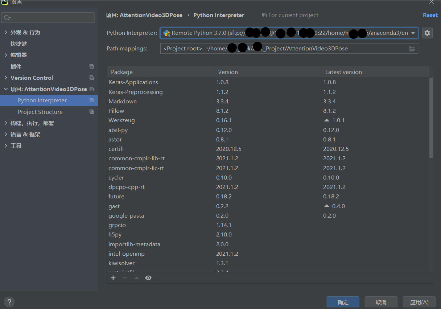Sort by the Latest version column header
This screenshot has height=309, width=441.
click(375, 72)
